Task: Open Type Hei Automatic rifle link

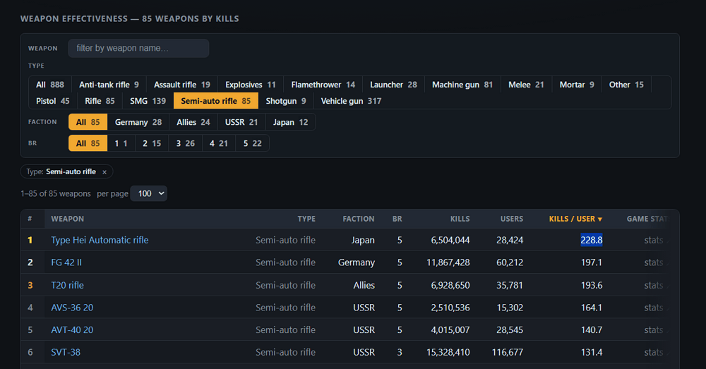Action: pos(100,240)
